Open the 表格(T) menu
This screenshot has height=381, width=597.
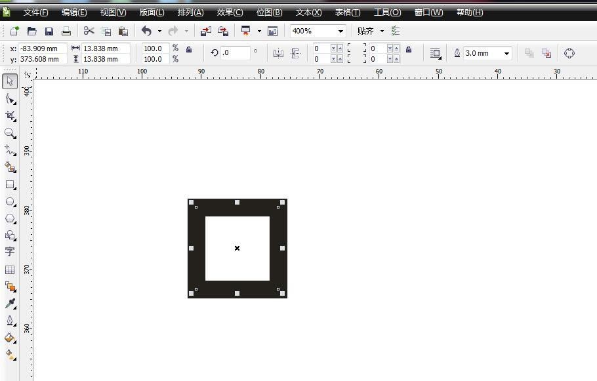coord(348,12)
